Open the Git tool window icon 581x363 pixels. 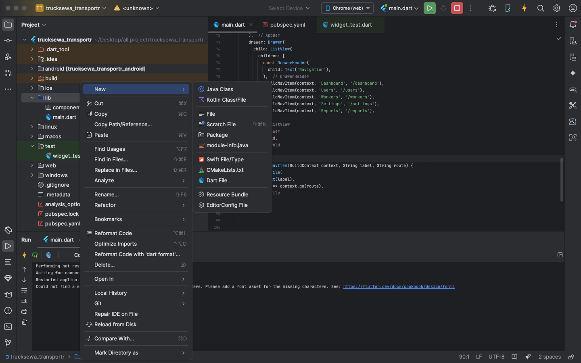(x=8, y=343)
